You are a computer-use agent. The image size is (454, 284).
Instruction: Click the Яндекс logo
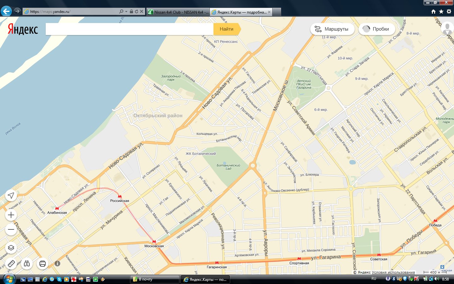(x=23, y=29)
